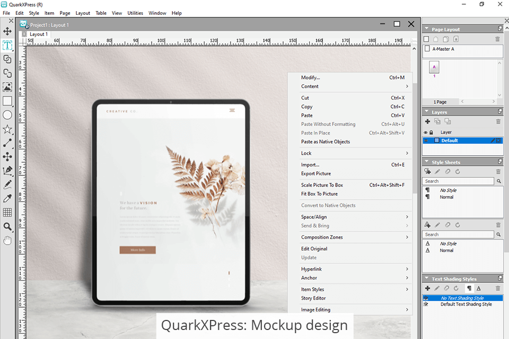This screenshot has width=509, height=339.
Task: Open the Style menu
Action: pyautogui.click(x=34, y=13)
